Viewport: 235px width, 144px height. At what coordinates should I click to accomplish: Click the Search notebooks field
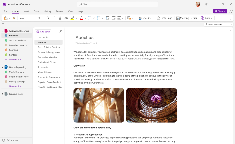coord(219,24)
